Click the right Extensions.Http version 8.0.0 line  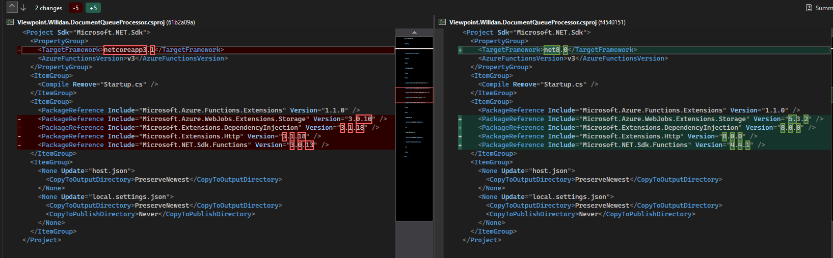pos(617,136)
